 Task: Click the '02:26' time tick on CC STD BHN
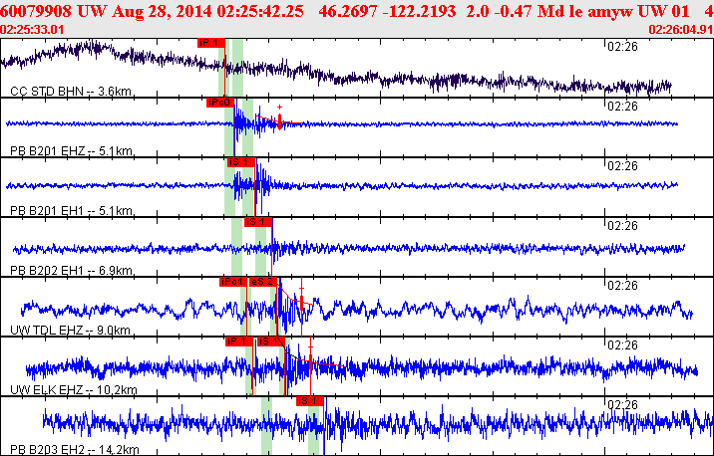tap(622, 47)
